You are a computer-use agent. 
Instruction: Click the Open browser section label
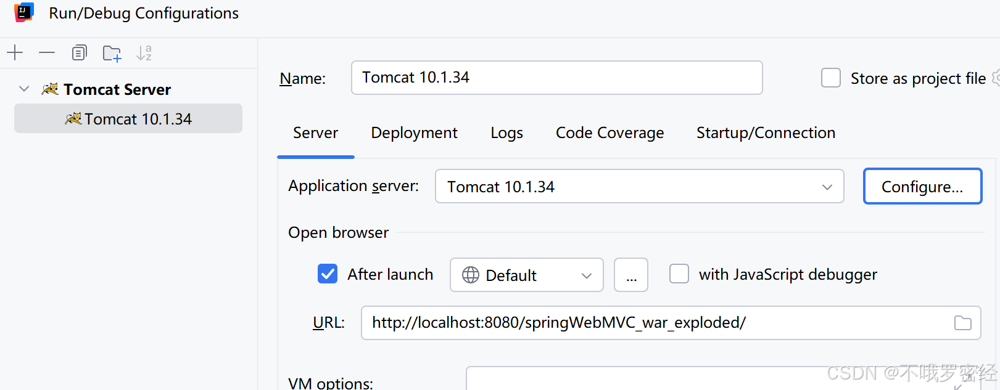[x=338, y=232]
